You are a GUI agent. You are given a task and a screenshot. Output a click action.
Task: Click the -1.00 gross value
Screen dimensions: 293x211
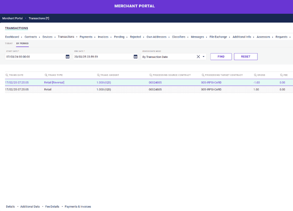coord(257,82)
